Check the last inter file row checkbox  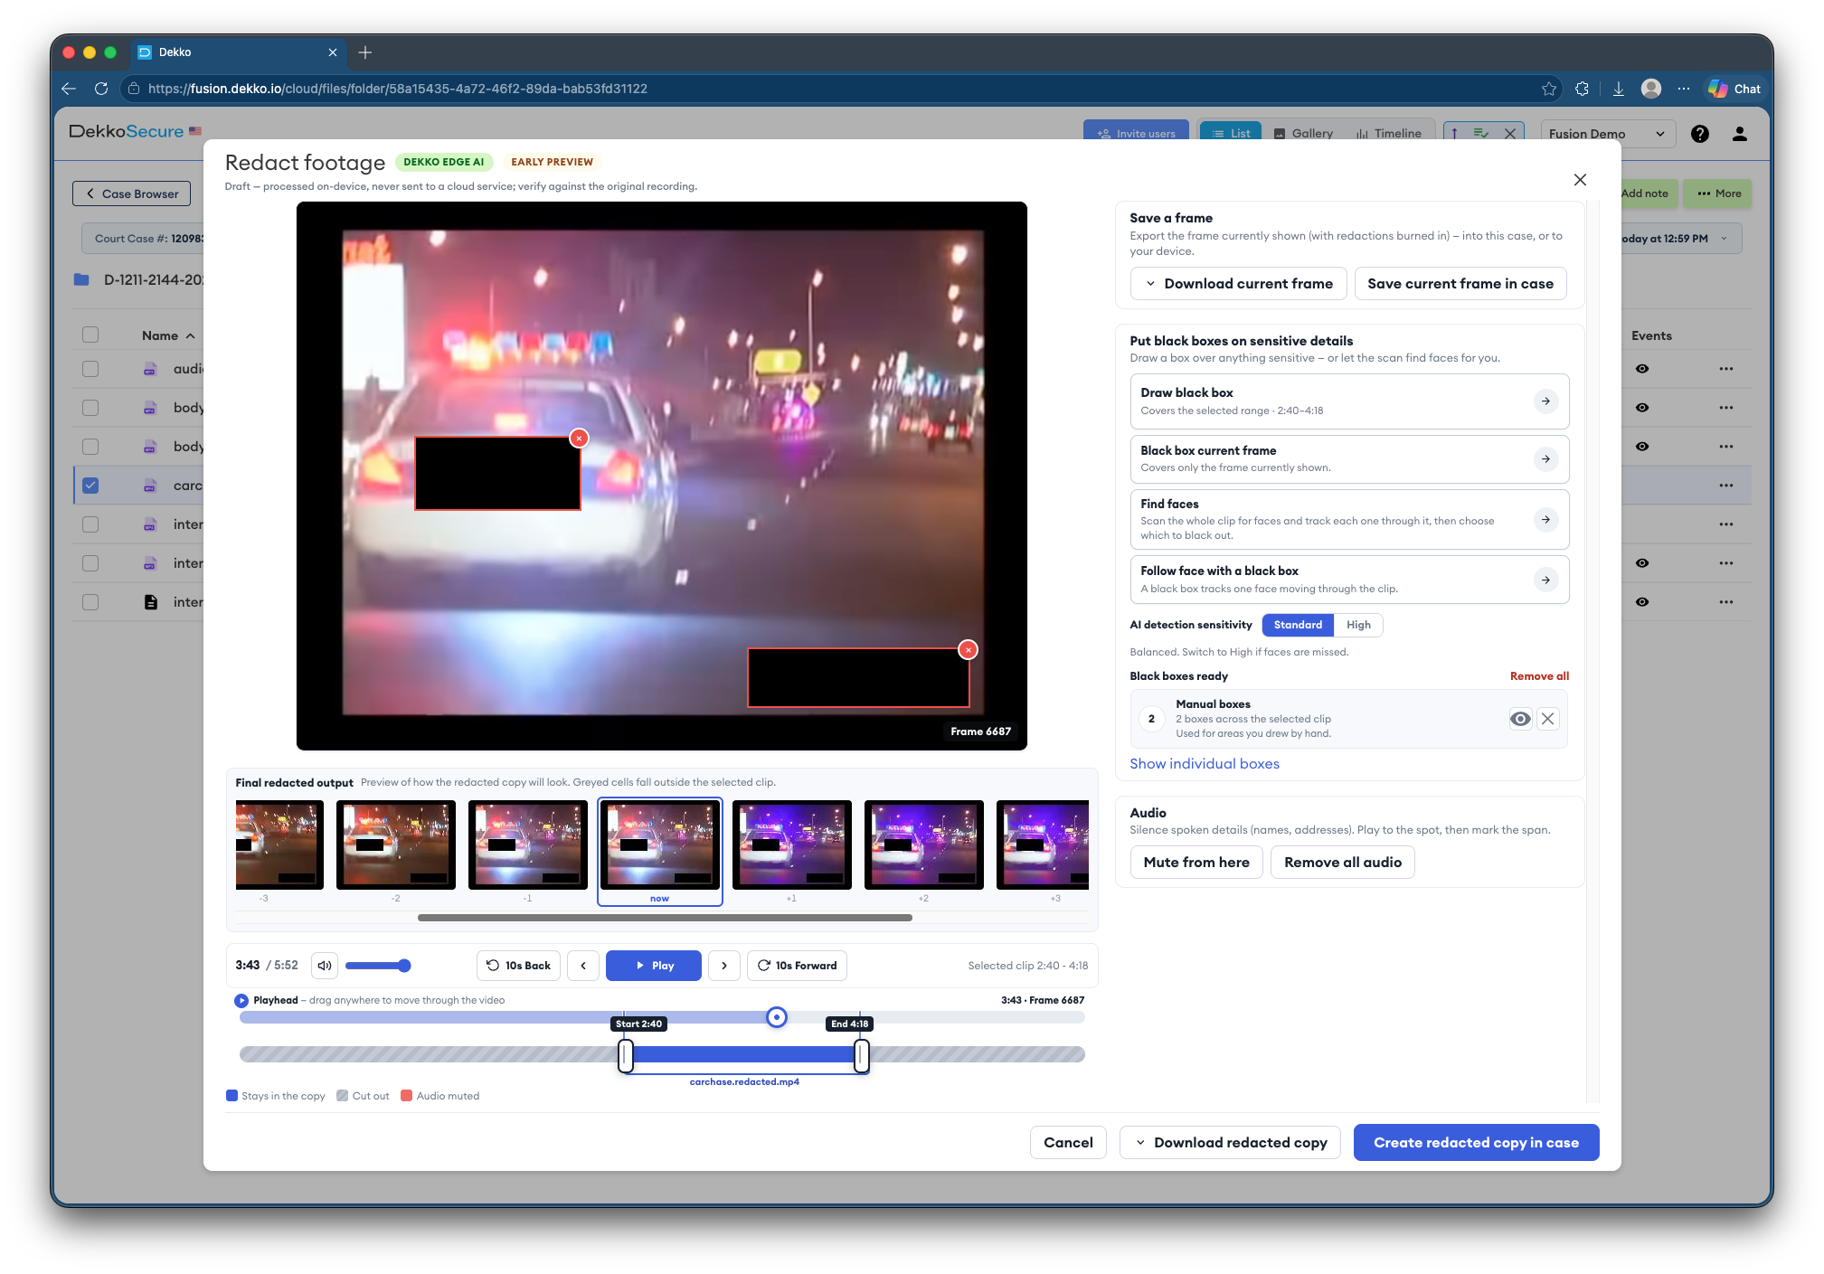point(90,602)
